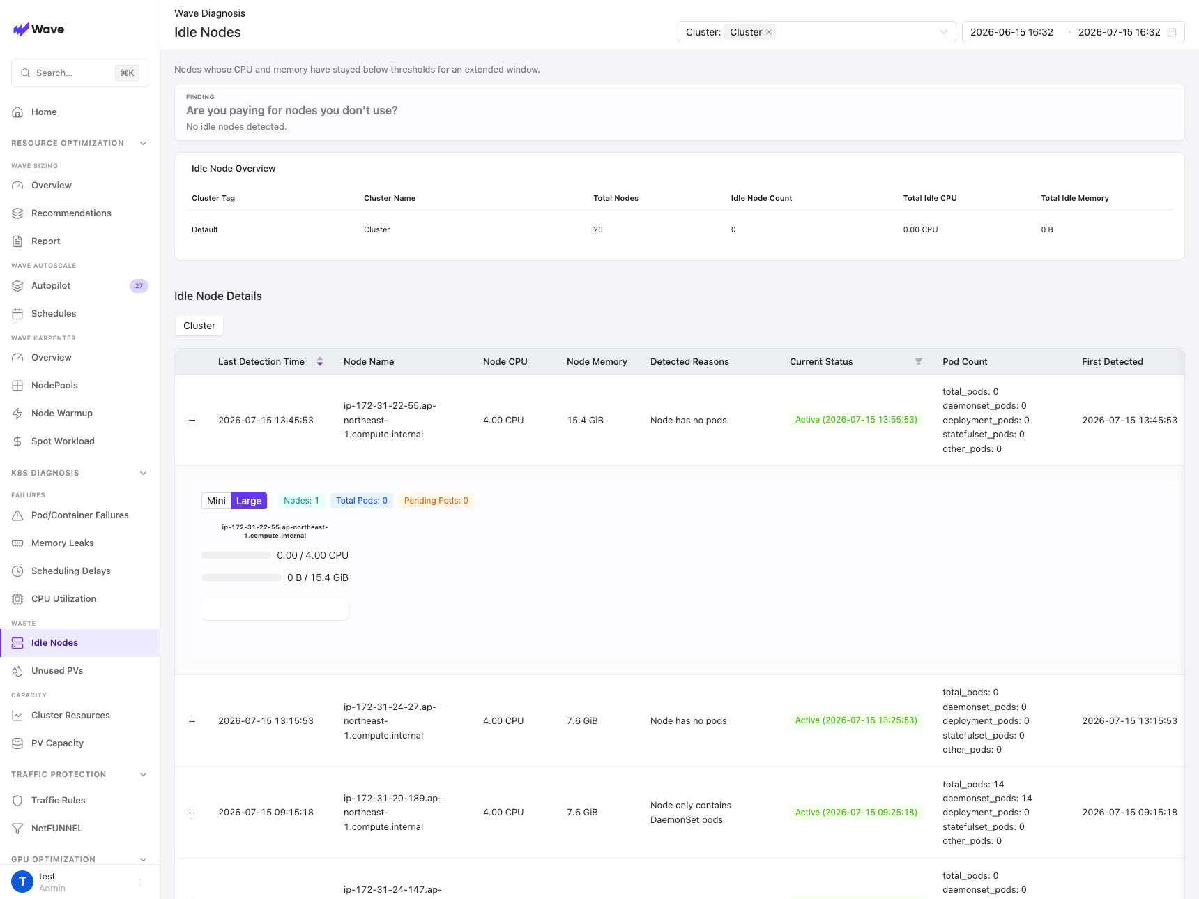Click the Detected Reasons column header

689,361
